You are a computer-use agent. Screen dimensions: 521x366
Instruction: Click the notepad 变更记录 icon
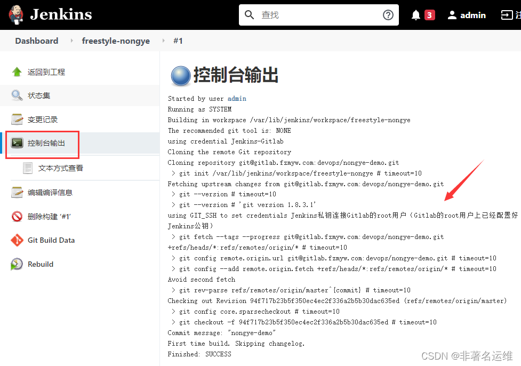click(17, 120)
